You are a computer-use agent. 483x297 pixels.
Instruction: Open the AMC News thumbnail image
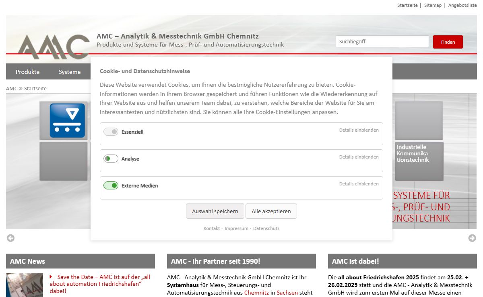[25, 285]
